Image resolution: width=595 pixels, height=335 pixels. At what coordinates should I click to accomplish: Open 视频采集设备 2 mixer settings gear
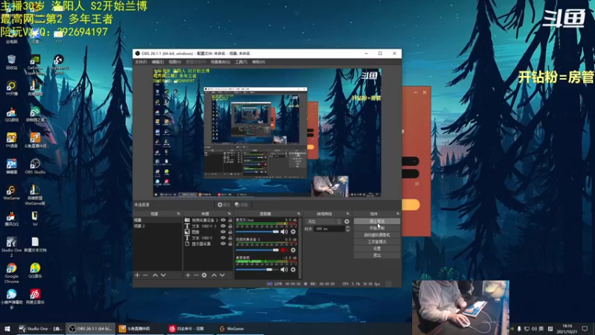coord(293,250)
